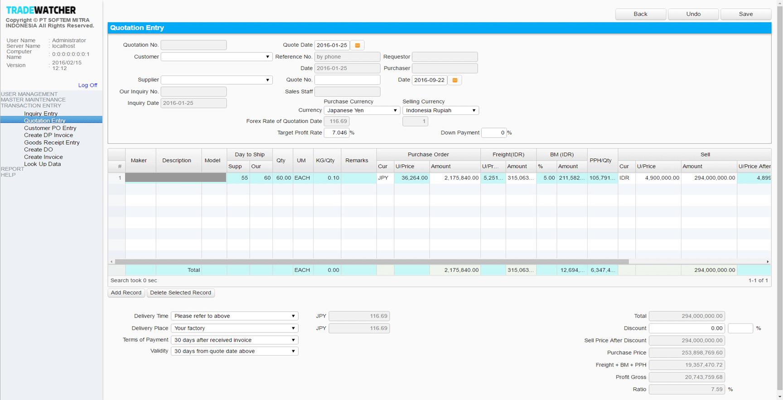Image resolution: width=783 pixels, height=400 pixels.
Task: Click the Inquiry Date field
Action: tap(193, 103)
